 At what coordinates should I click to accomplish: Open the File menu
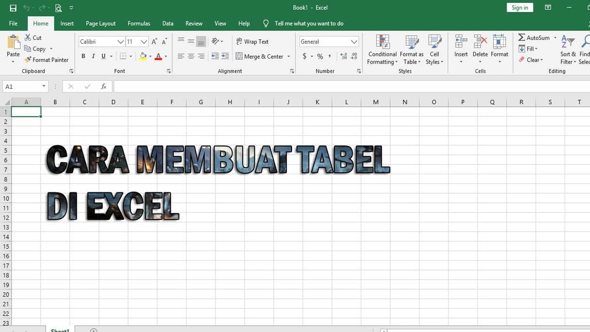pyautogui.click(x=13, y=23)
